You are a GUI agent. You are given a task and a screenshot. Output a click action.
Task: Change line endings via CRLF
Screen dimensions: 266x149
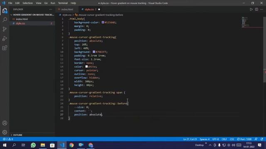(224, 139)
